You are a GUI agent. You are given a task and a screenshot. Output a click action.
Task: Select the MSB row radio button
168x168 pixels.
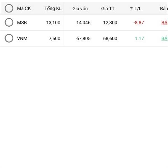(9, 22)
